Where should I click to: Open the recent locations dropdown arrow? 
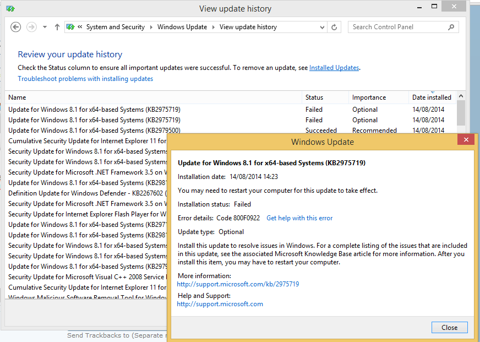[45, 27]
